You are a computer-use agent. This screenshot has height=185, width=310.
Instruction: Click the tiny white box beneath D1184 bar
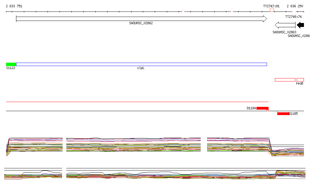267,111
